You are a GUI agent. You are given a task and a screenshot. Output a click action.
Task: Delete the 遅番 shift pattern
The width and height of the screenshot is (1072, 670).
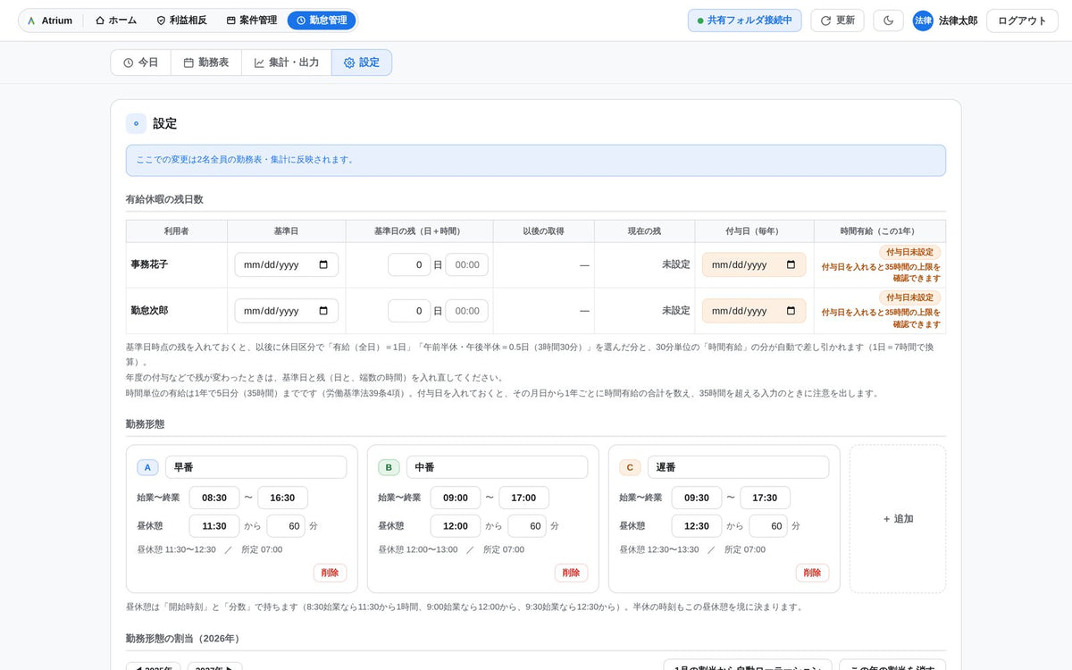[x=812, y=573]
